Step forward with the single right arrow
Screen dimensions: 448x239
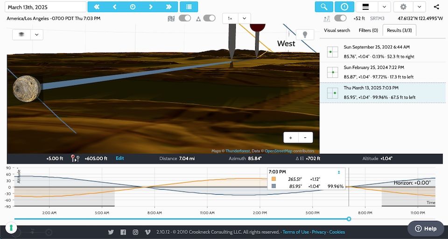pos(151,7)
